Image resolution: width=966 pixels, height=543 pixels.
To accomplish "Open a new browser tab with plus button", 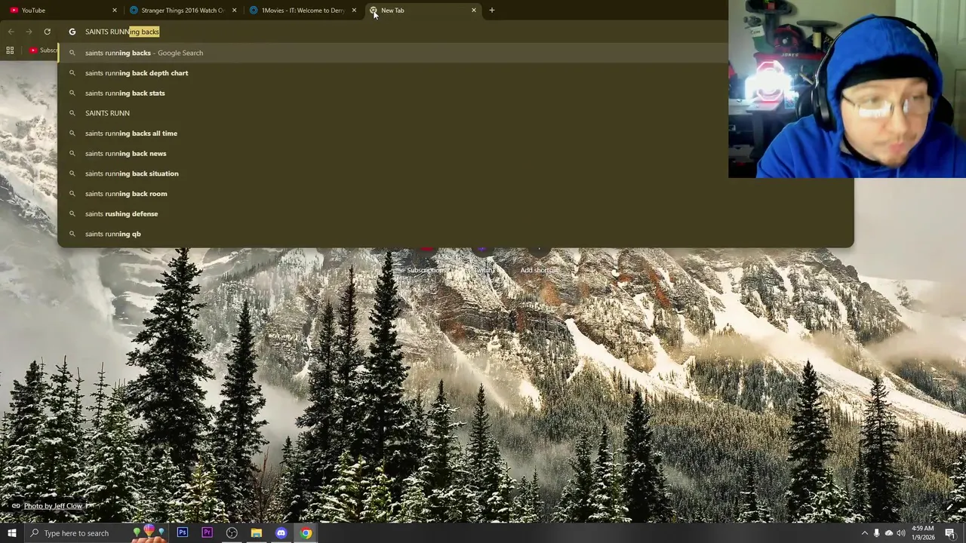I will [x=492, y=11].
